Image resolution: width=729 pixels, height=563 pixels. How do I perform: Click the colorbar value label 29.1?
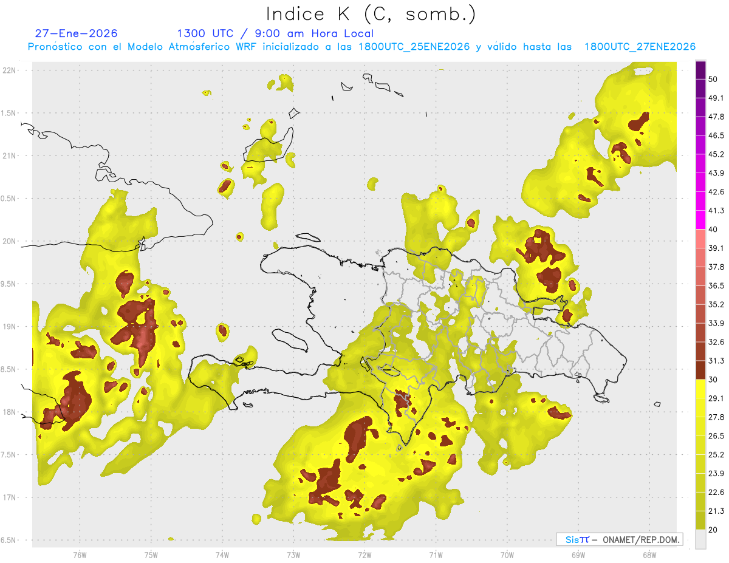coord(716,398)
